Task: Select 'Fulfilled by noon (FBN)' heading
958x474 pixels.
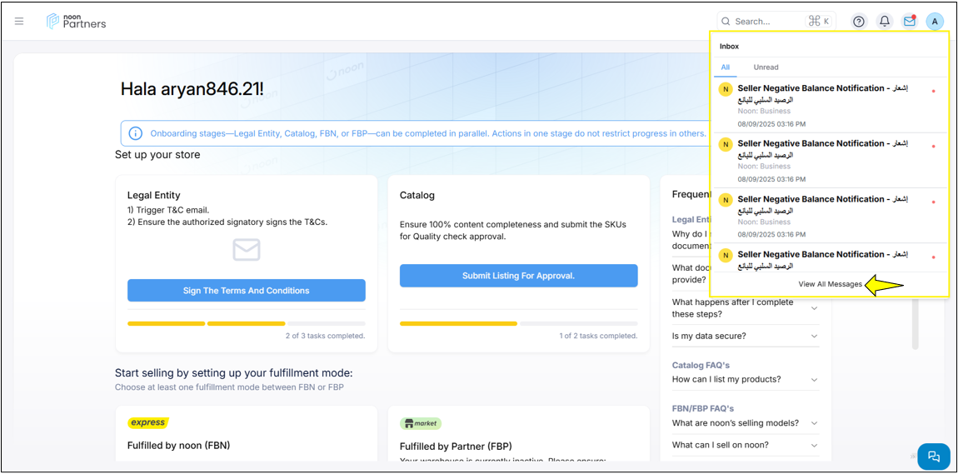Action: 178,446
